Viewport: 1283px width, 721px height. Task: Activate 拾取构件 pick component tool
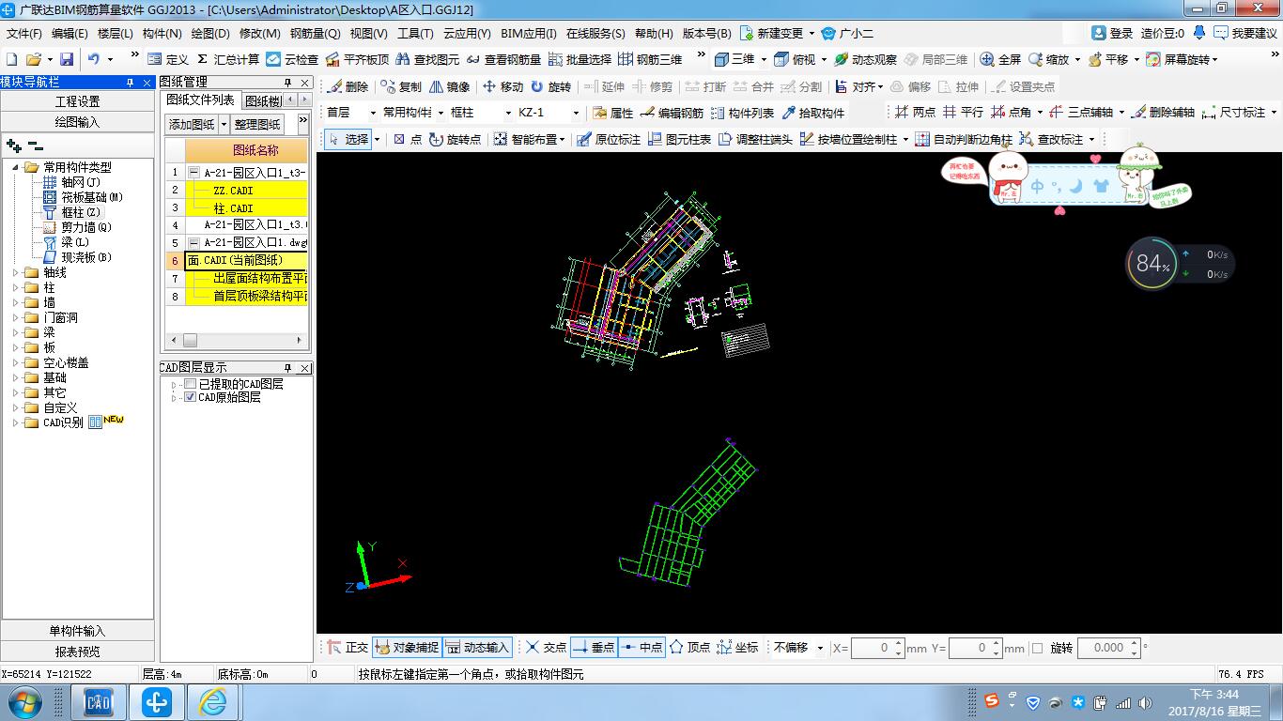(x=812, y=113)
